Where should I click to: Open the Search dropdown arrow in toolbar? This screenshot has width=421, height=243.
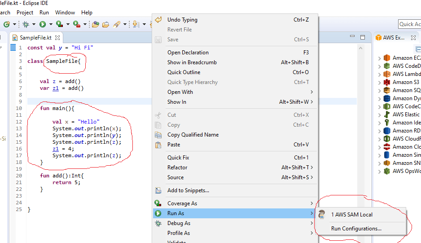(x=125, y=24)
